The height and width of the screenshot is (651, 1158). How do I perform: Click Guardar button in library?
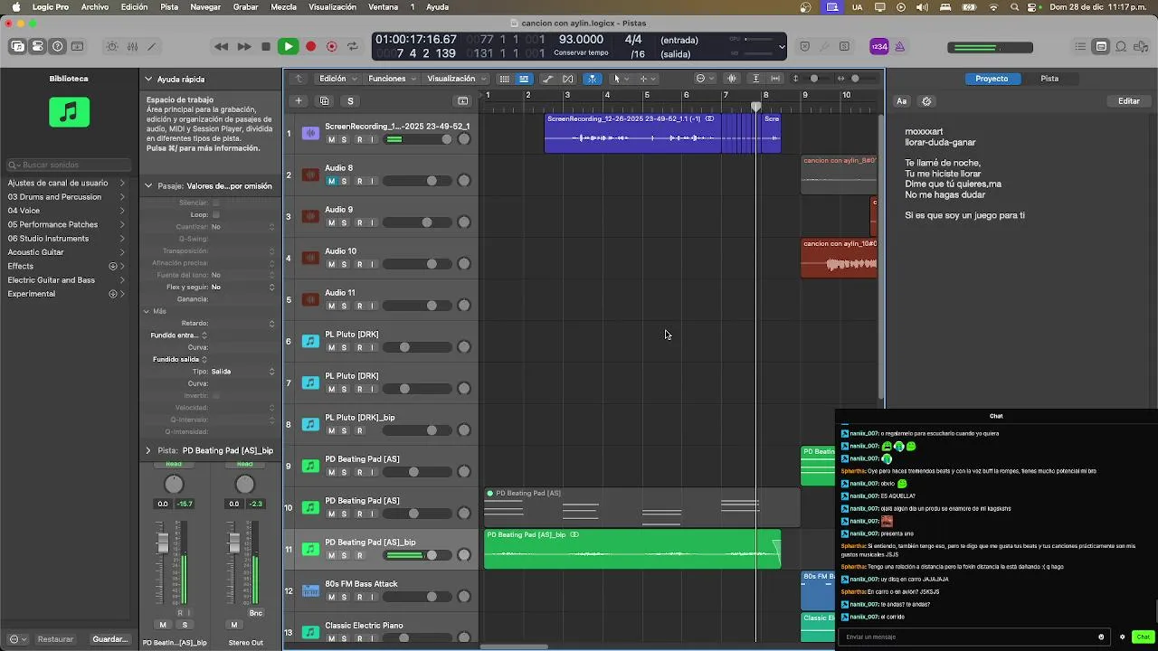tap(110, 639)
